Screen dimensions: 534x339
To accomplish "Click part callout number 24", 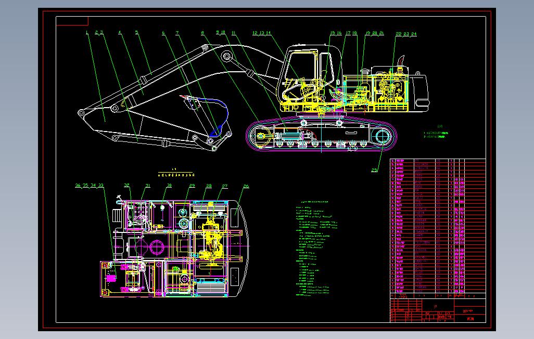I will (x=414, y=34).
